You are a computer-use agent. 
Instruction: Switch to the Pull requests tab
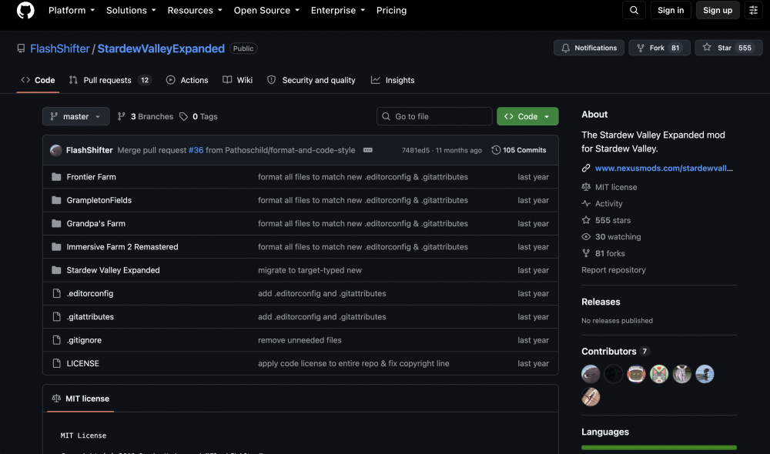click(x=110, y=80)
